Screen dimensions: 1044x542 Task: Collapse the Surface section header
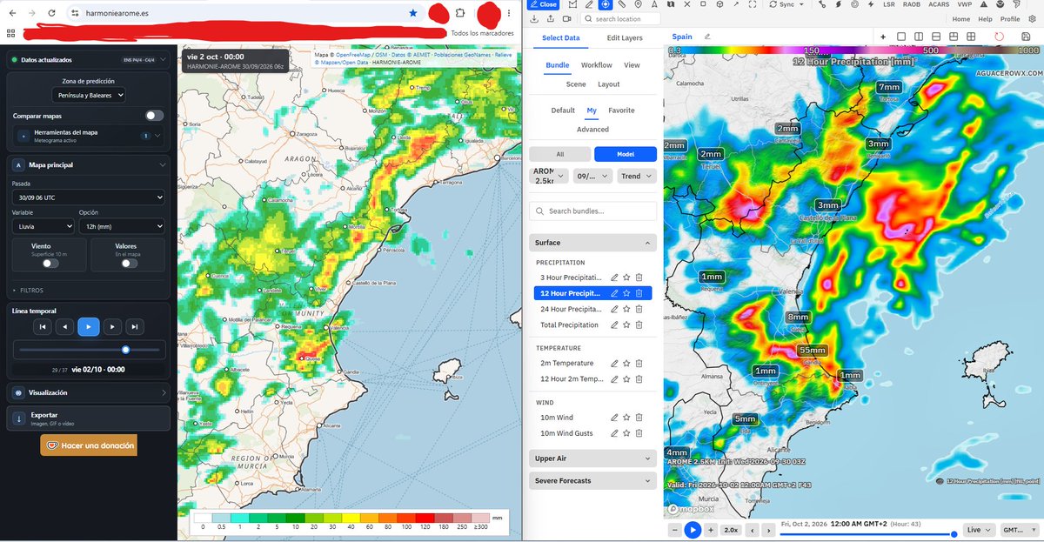point(592,243)
